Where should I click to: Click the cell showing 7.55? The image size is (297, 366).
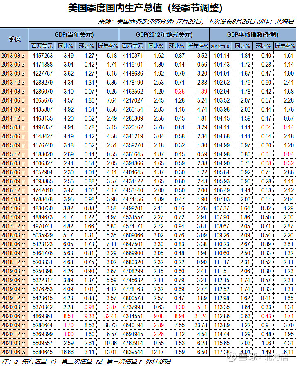pos(180,325)
